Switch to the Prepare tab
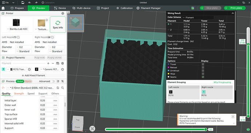Screen dimensions: 251x133 pos(17,8)
